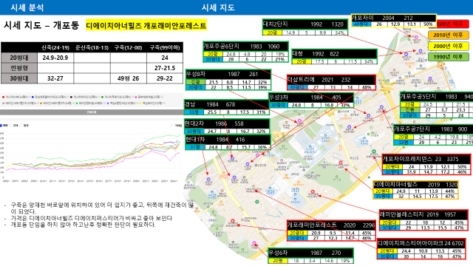This screenshot has height=266, width=473.
Task: Click the 2020년 이후 red legend swatch
Action: [x=449, y=24]
